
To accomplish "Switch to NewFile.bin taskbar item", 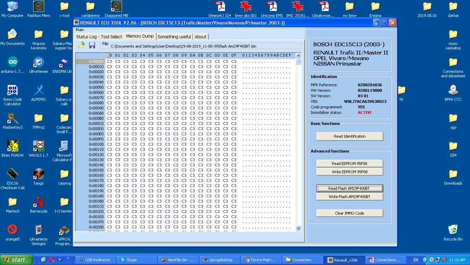I will [x=178, y=260].
